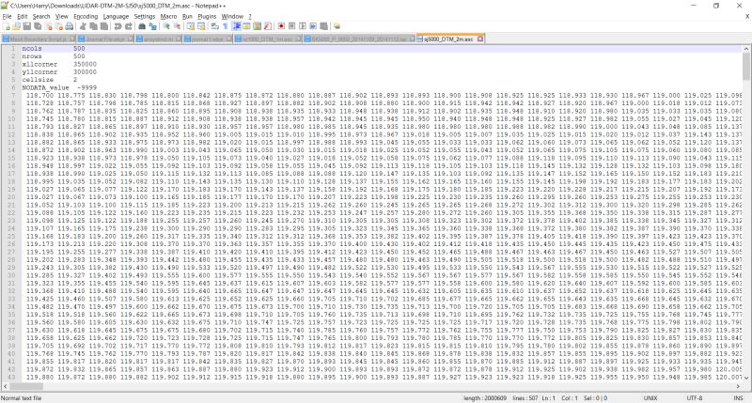Create a new document with New icon
Image resolution: width=752 pixels, height=403 pixels.
(7, 26)
